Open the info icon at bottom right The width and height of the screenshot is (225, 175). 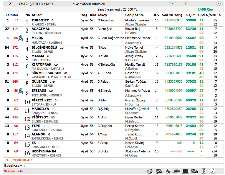(x=213, y=171)
